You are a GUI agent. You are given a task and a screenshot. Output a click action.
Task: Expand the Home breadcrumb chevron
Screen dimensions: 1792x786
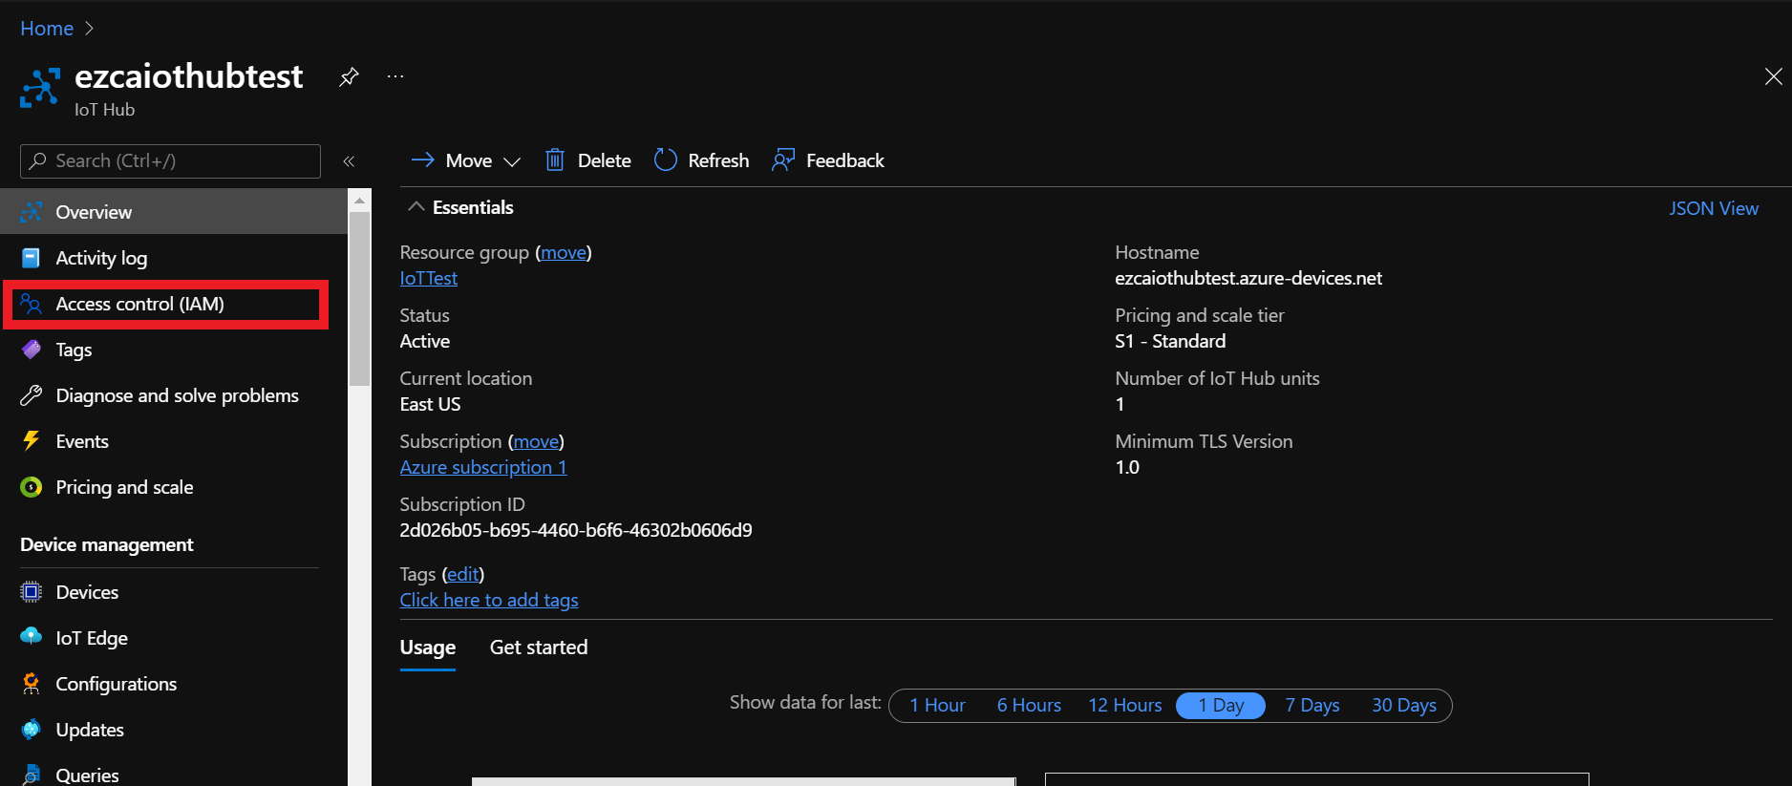pyautogui.click(x=89, y=29)
